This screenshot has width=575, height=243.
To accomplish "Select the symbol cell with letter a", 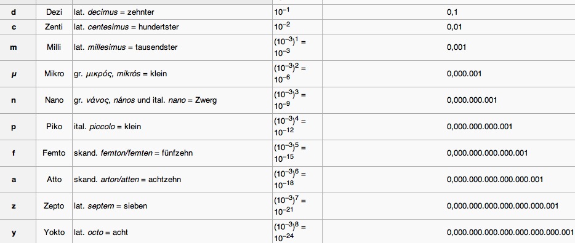I will (14, 179).
